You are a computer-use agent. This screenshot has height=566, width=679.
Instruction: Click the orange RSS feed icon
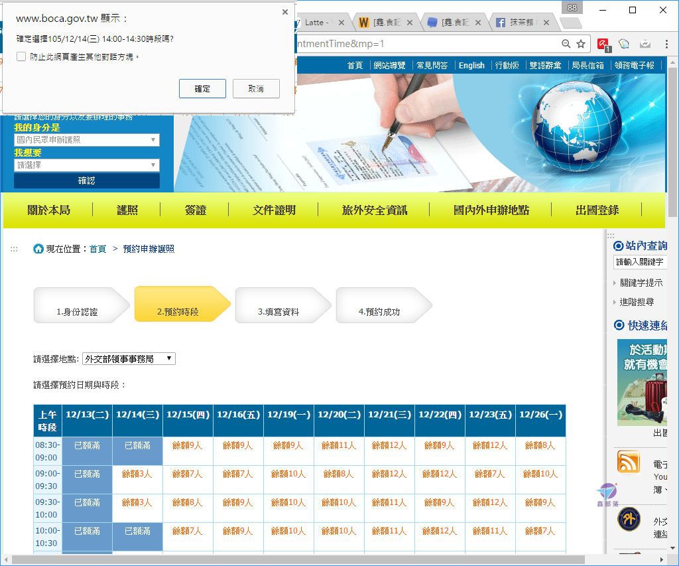pyautogui.click(x=629, y=462)
